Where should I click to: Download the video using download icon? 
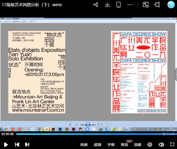[x=108, y=5]
